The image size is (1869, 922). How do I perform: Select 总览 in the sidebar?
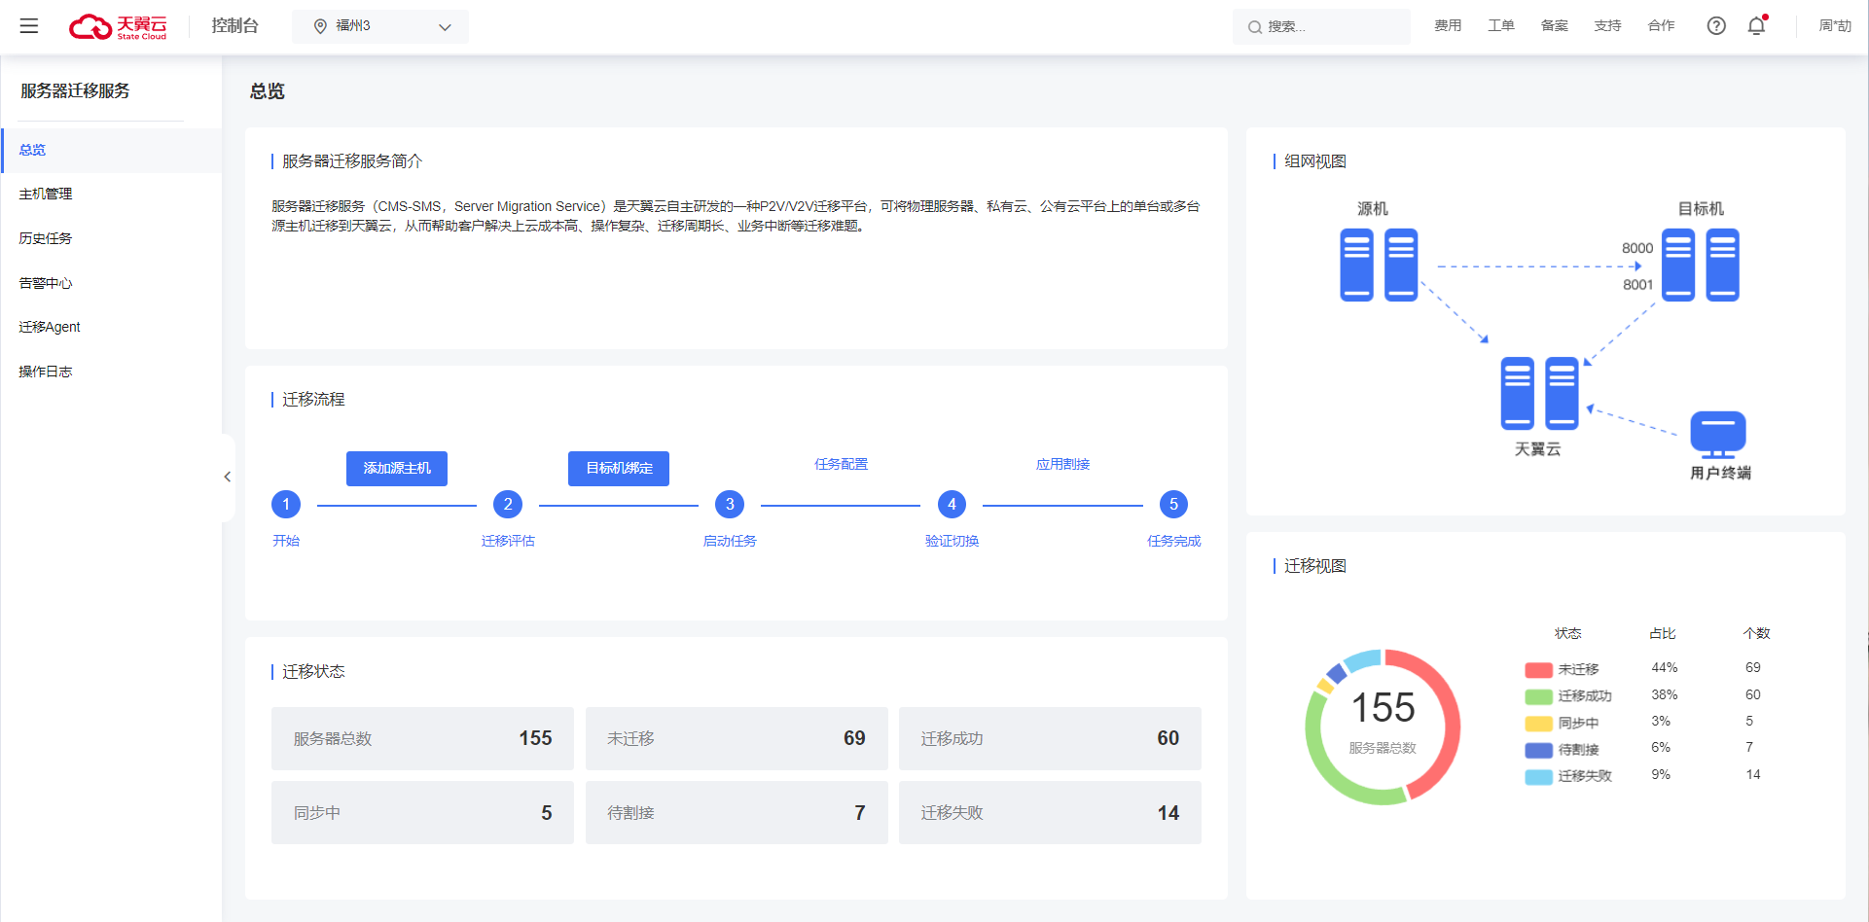(x=112, y=150)
